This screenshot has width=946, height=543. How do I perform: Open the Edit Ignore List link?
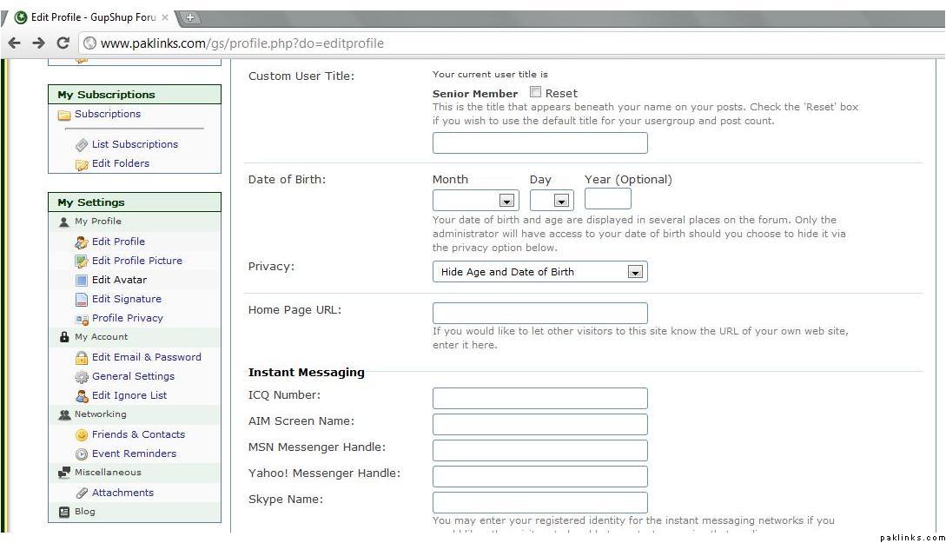[x=129, y=395]
